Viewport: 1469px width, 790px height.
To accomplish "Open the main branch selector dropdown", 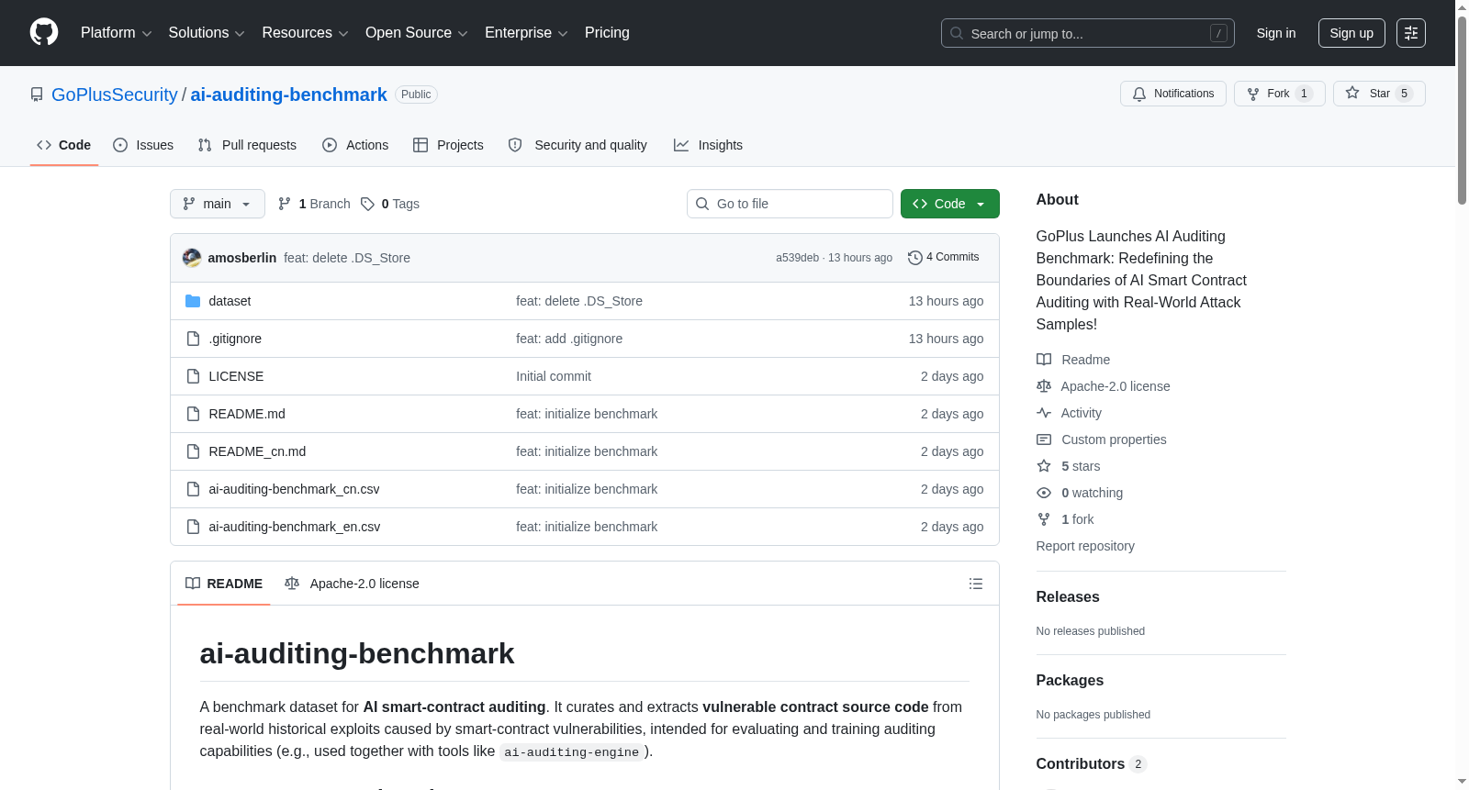I will (x=218, y=204).
